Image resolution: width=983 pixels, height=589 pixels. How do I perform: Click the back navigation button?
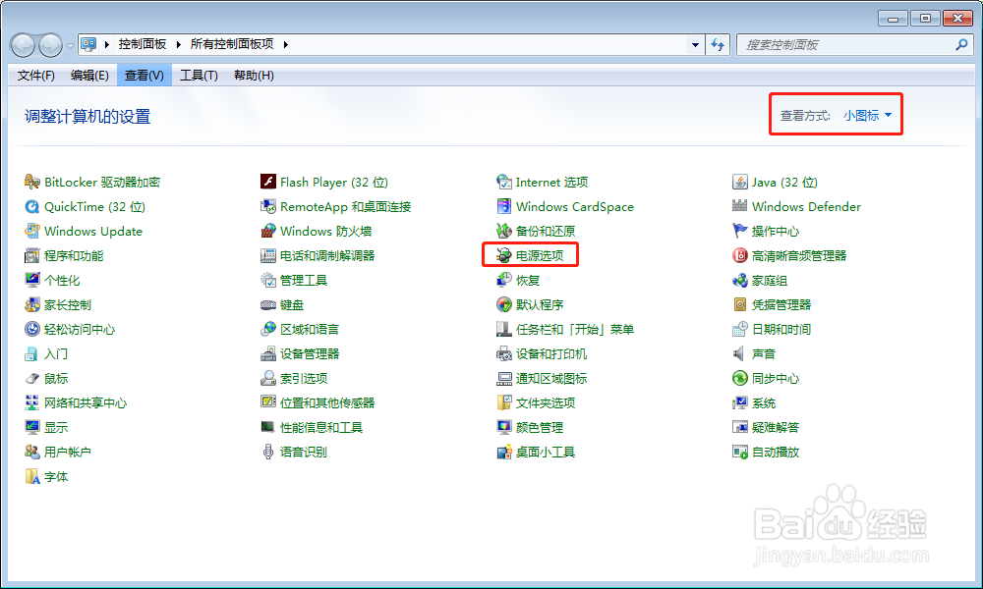(22, 44)
